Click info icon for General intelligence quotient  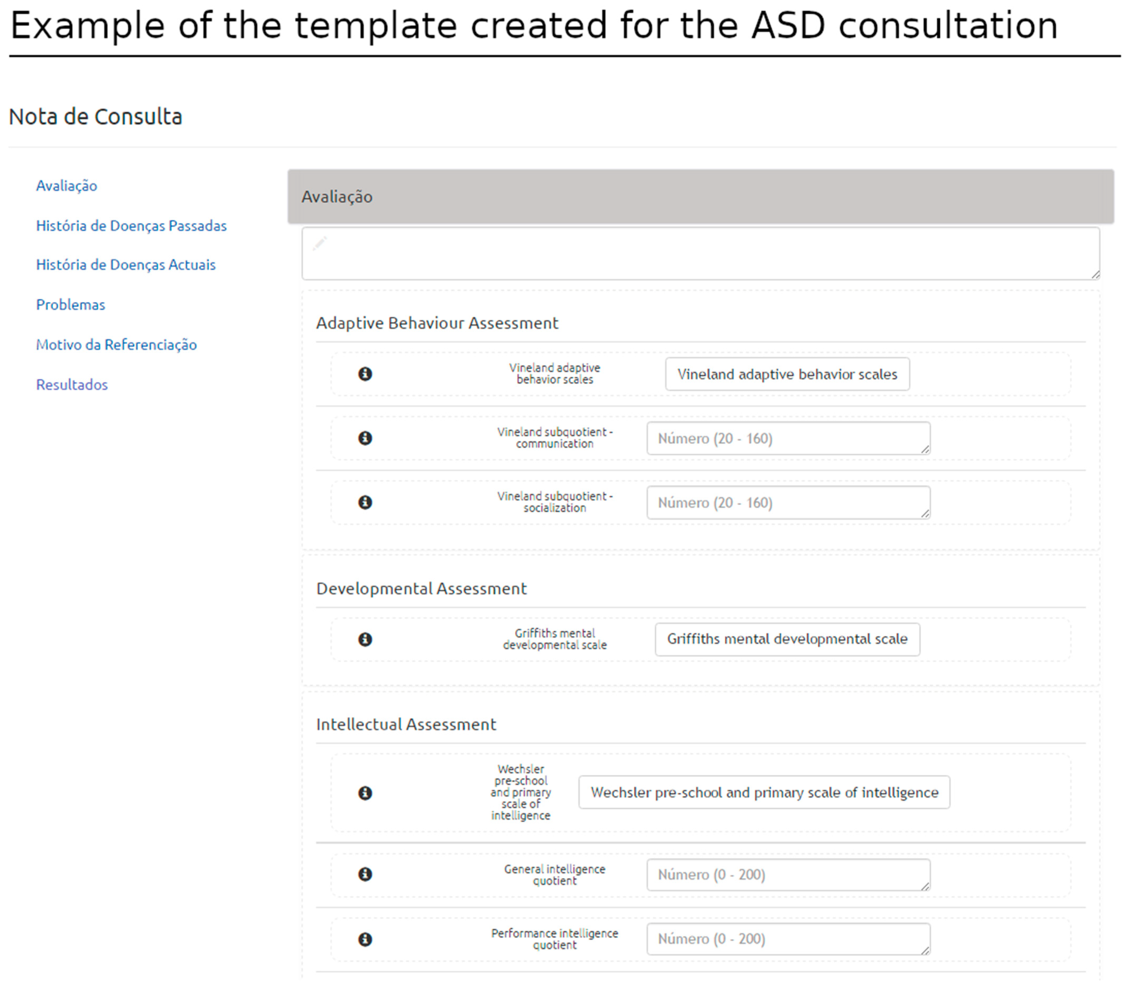point(365,874)
